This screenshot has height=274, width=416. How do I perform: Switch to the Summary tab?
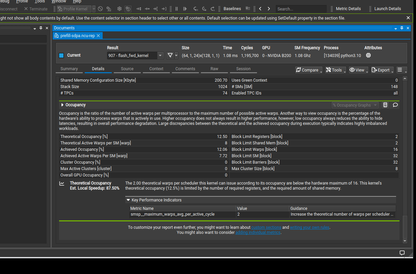(69, 69)
